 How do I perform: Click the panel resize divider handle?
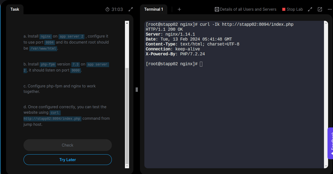pos(137,90)
